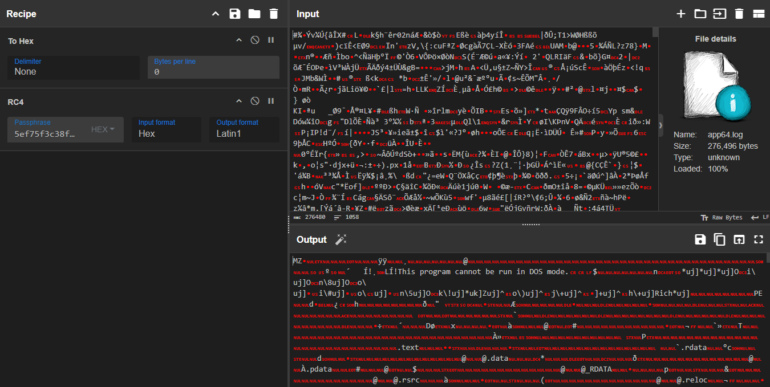Run Magic detection with the wand icon
The image size is (770, 387).
point(341,239)
